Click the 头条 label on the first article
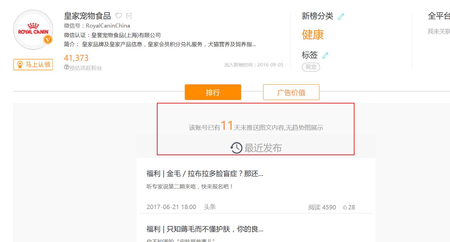 click(210, 207)
